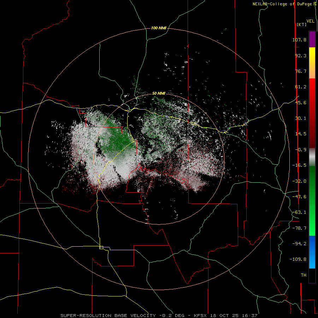
Task: Select the -63.1 velocity legend value
Action: coord(299,212)
